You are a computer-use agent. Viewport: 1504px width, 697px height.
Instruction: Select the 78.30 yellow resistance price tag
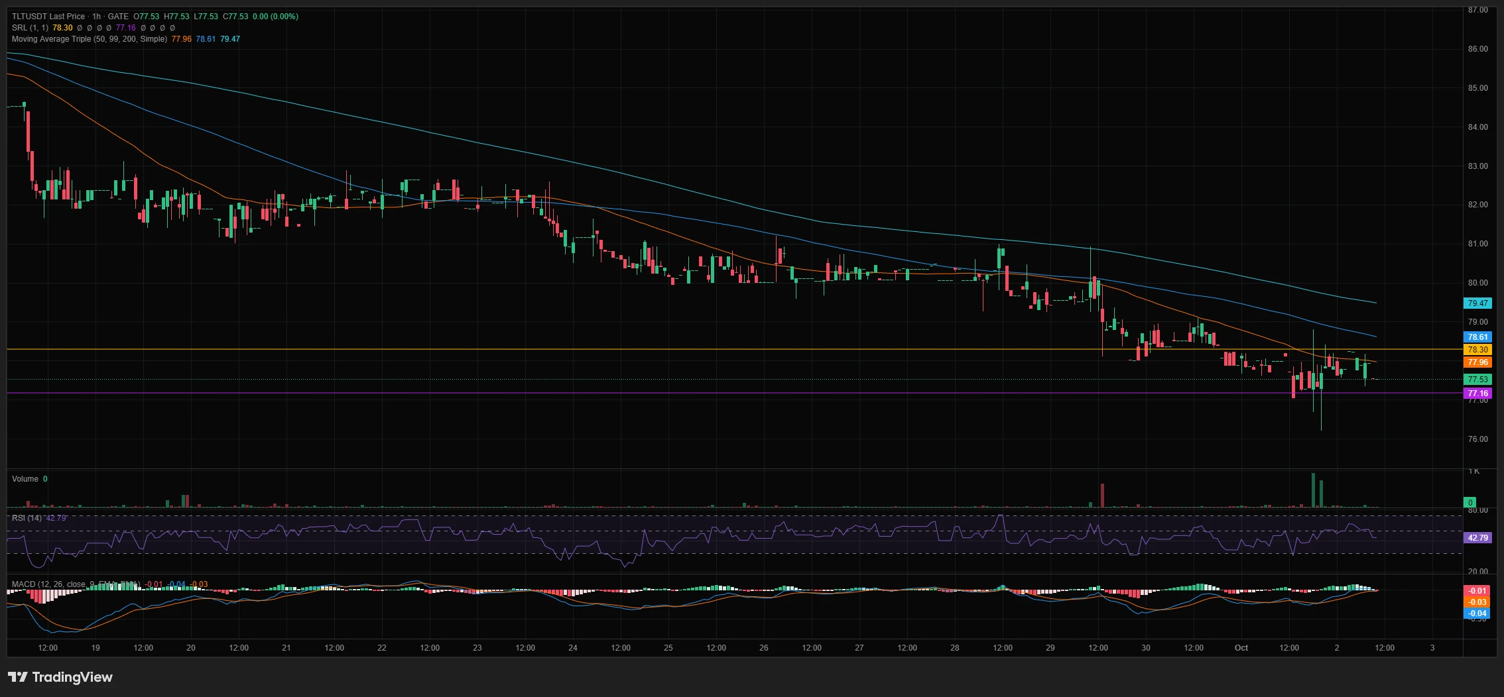click(x=1477, y=350)
